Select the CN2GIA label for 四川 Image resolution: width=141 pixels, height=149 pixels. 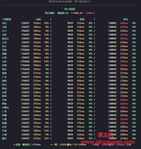click(25, 85)
